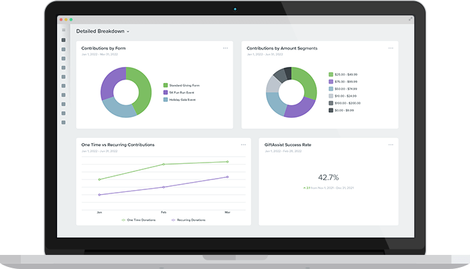
Task: Open the Detailed Breakdown dropdown
Action: 103,31
